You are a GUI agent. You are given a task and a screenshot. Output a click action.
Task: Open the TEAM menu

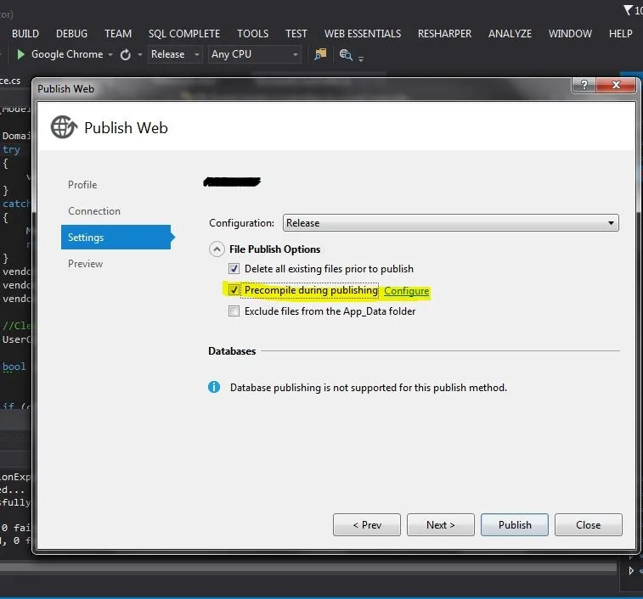tap(118, 34)
